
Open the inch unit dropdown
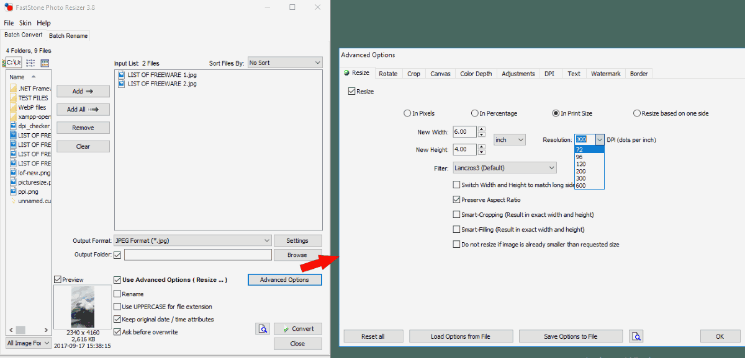(509, 140)
